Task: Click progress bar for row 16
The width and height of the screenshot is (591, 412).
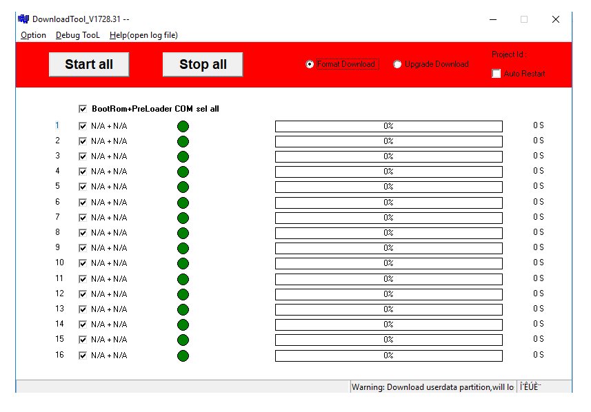Action: coord(388,356)
